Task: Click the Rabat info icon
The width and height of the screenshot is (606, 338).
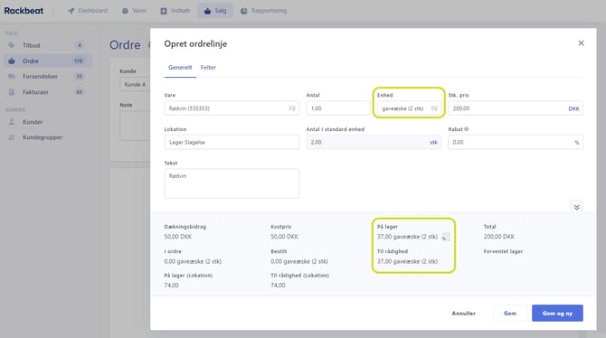Action: pos(467,129)
